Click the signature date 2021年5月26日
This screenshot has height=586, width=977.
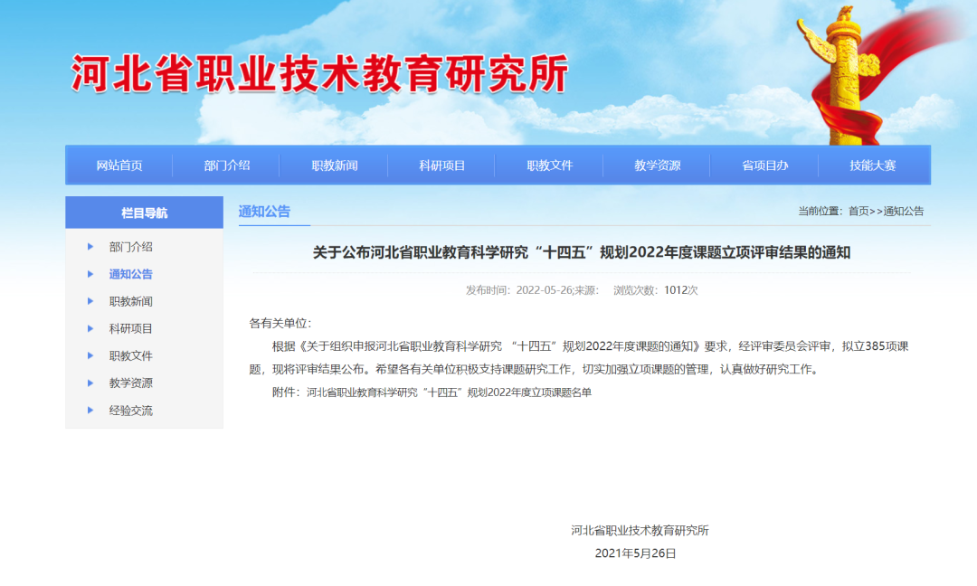(636, 553)
